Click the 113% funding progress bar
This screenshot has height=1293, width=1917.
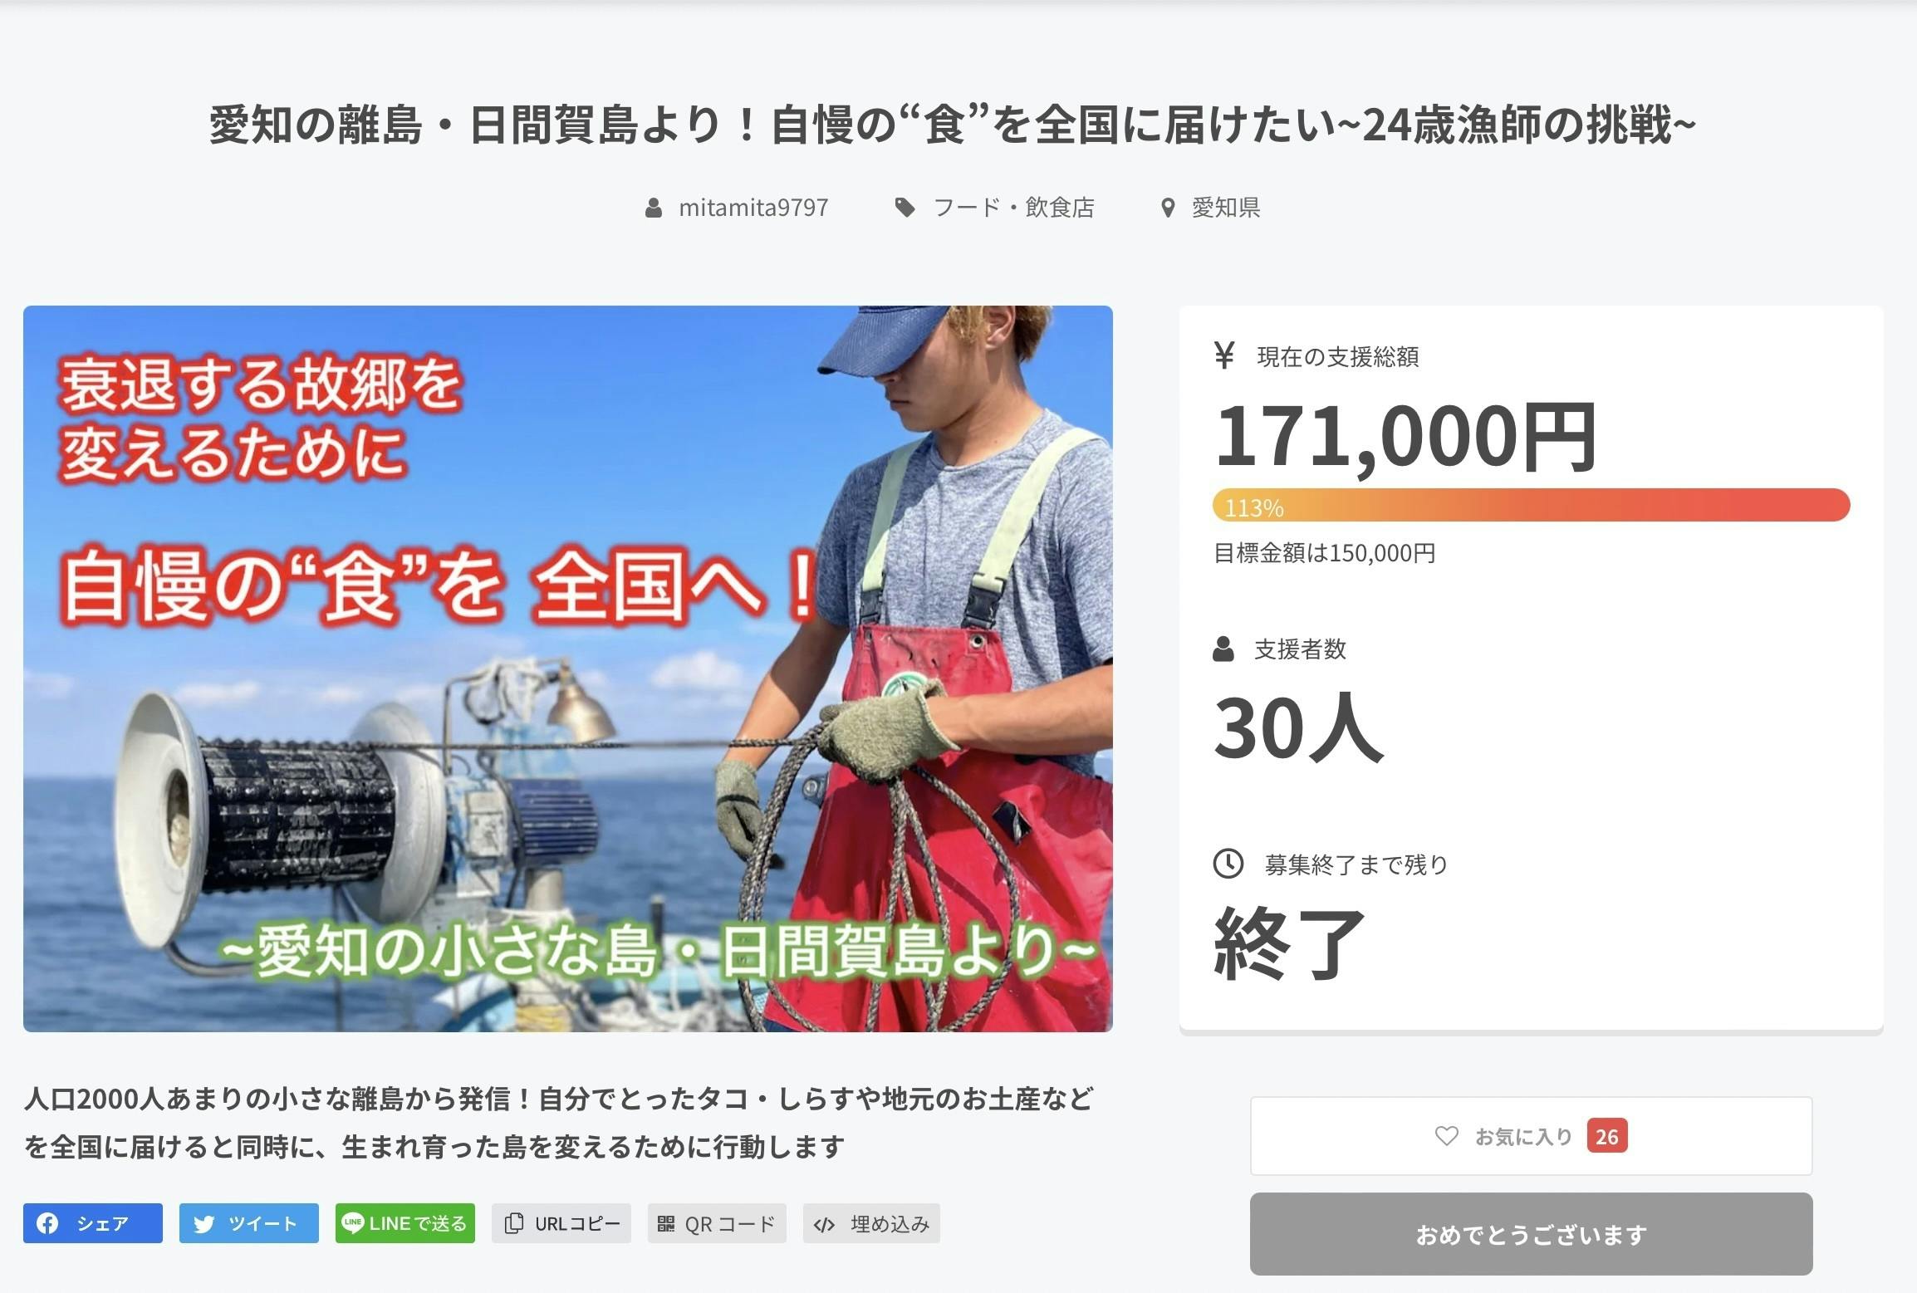point(1531,505)
